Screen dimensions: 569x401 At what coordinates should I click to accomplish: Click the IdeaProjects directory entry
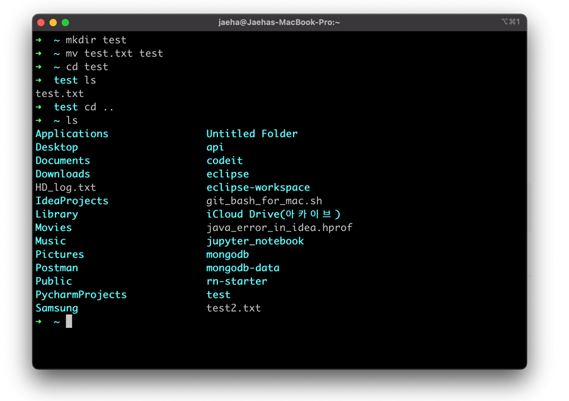(72, 201)
